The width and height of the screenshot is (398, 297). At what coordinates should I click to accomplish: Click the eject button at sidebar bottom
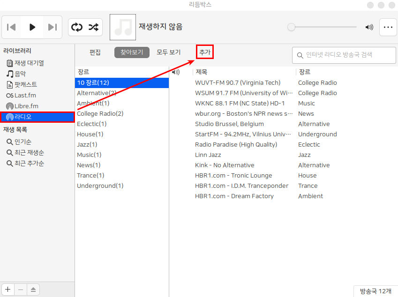coord(33,290)
